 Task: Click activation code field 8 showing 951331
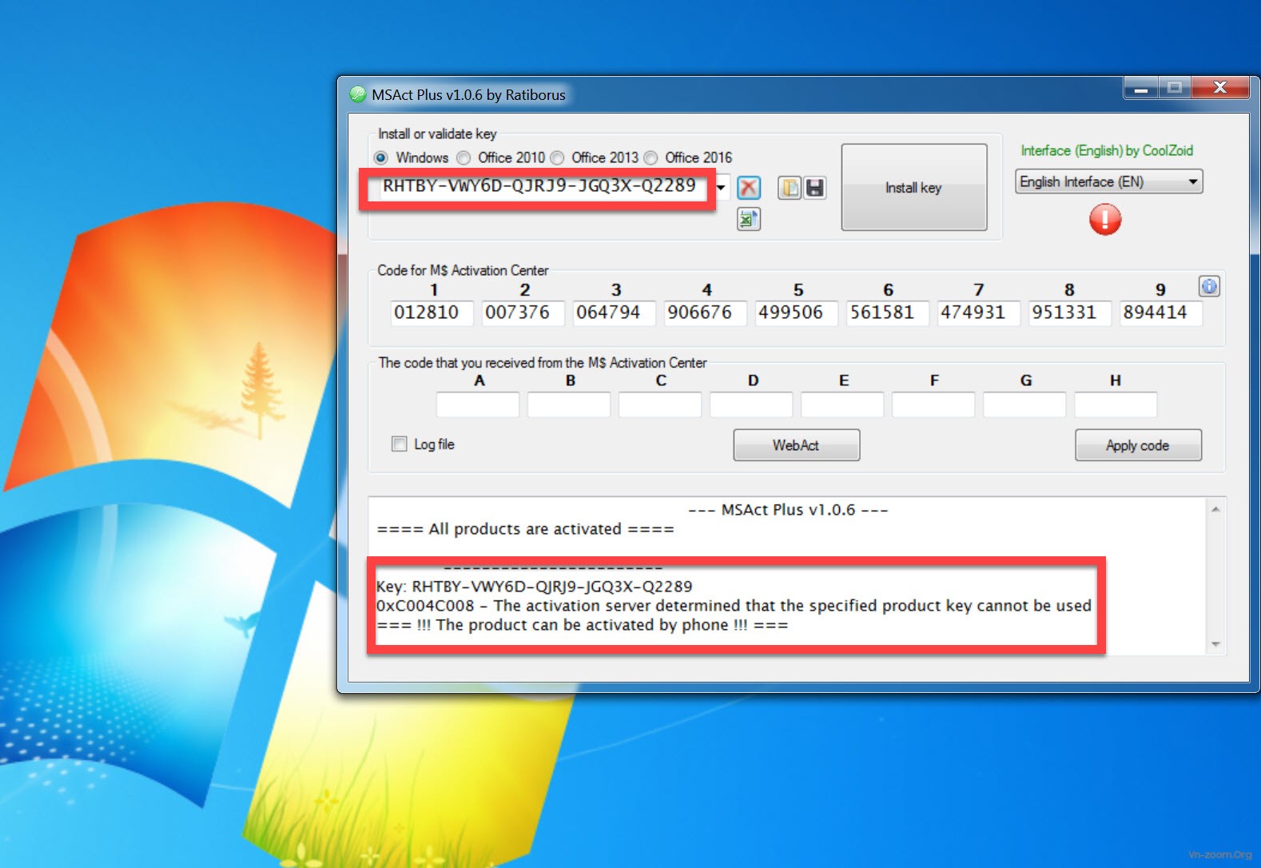pos(1070,313)
